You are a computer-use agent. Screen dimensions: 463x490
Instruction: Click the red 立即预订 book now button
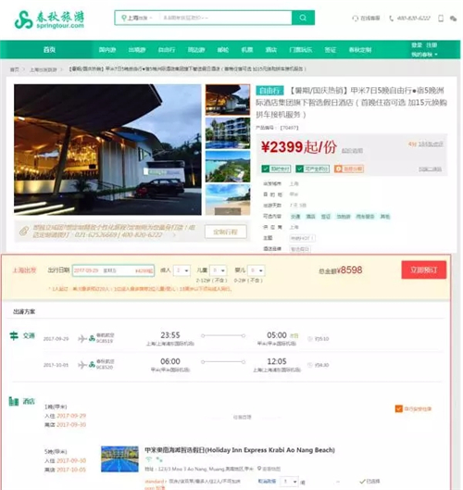tap(424, 270)
